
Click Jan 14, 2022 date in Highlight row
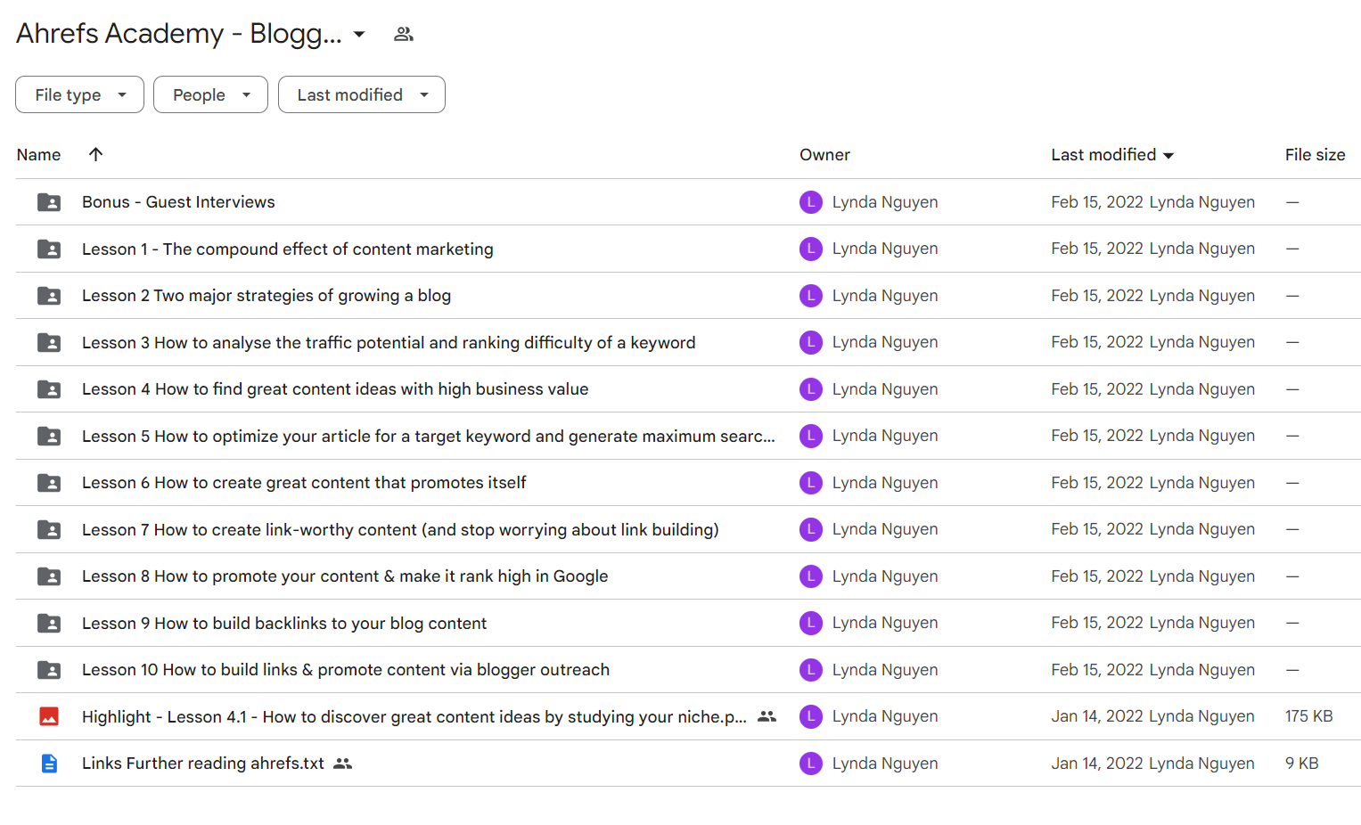coord(1096,716)
